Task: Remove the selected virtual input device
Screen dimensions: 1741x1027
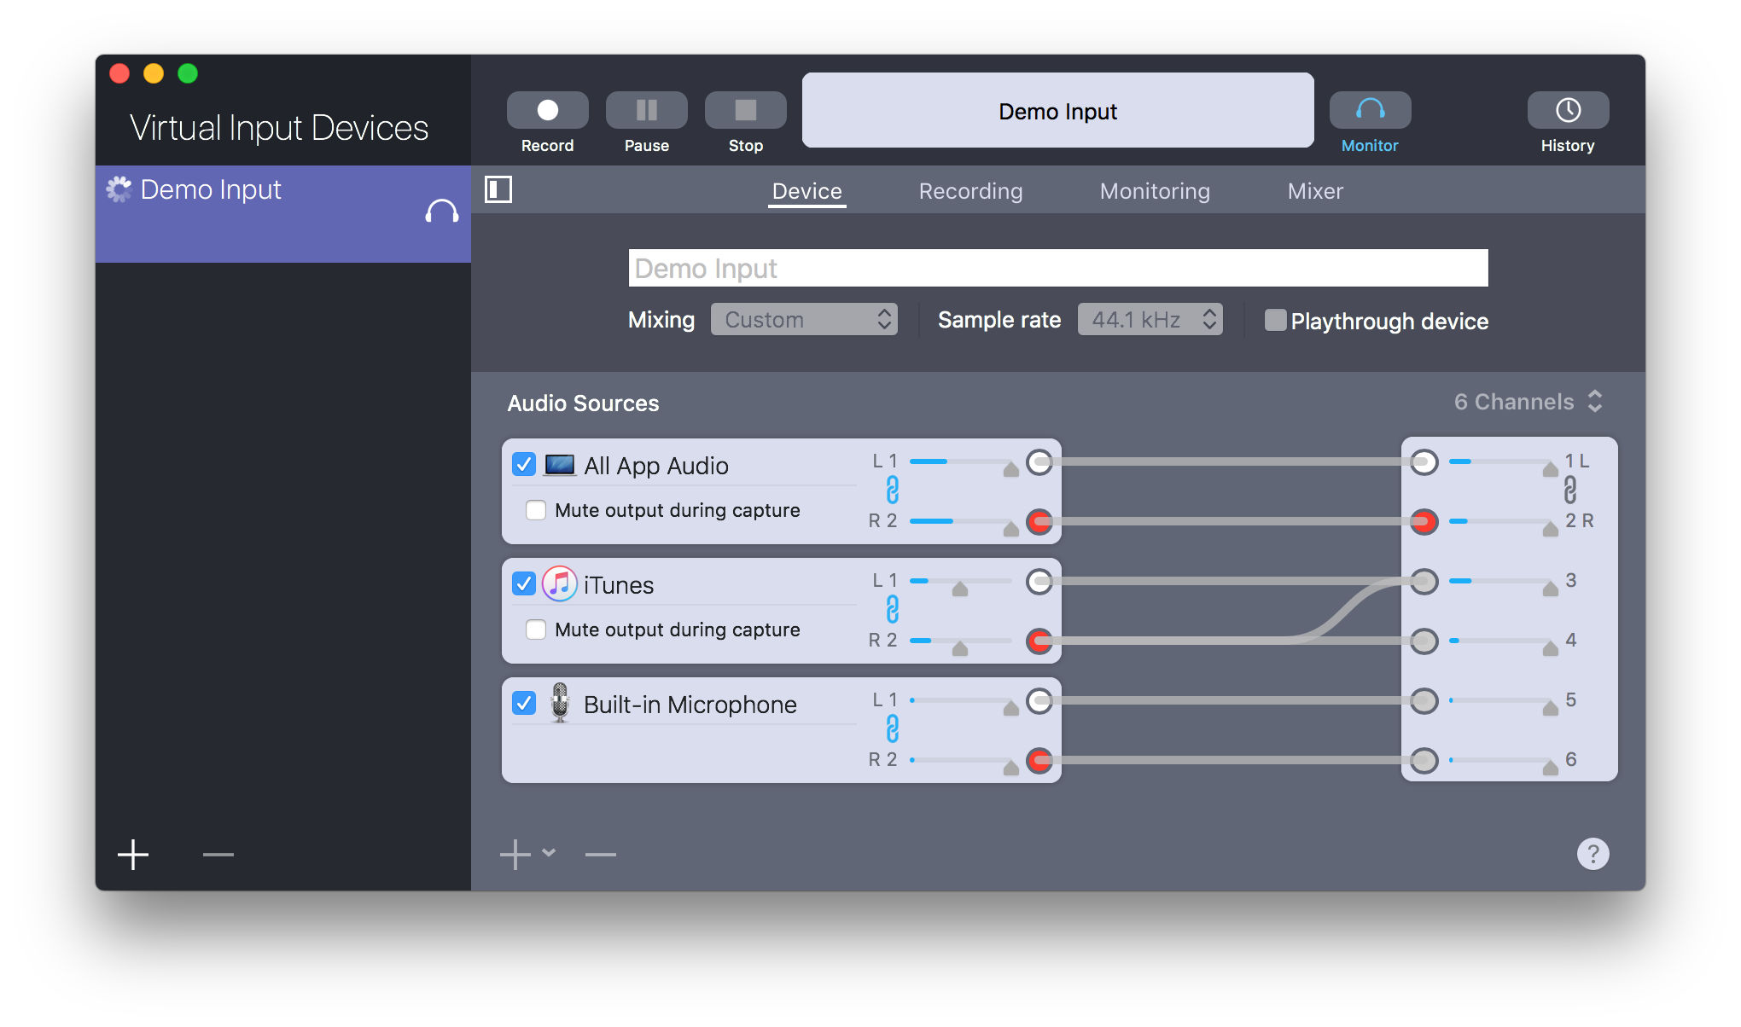Action: 218,854
